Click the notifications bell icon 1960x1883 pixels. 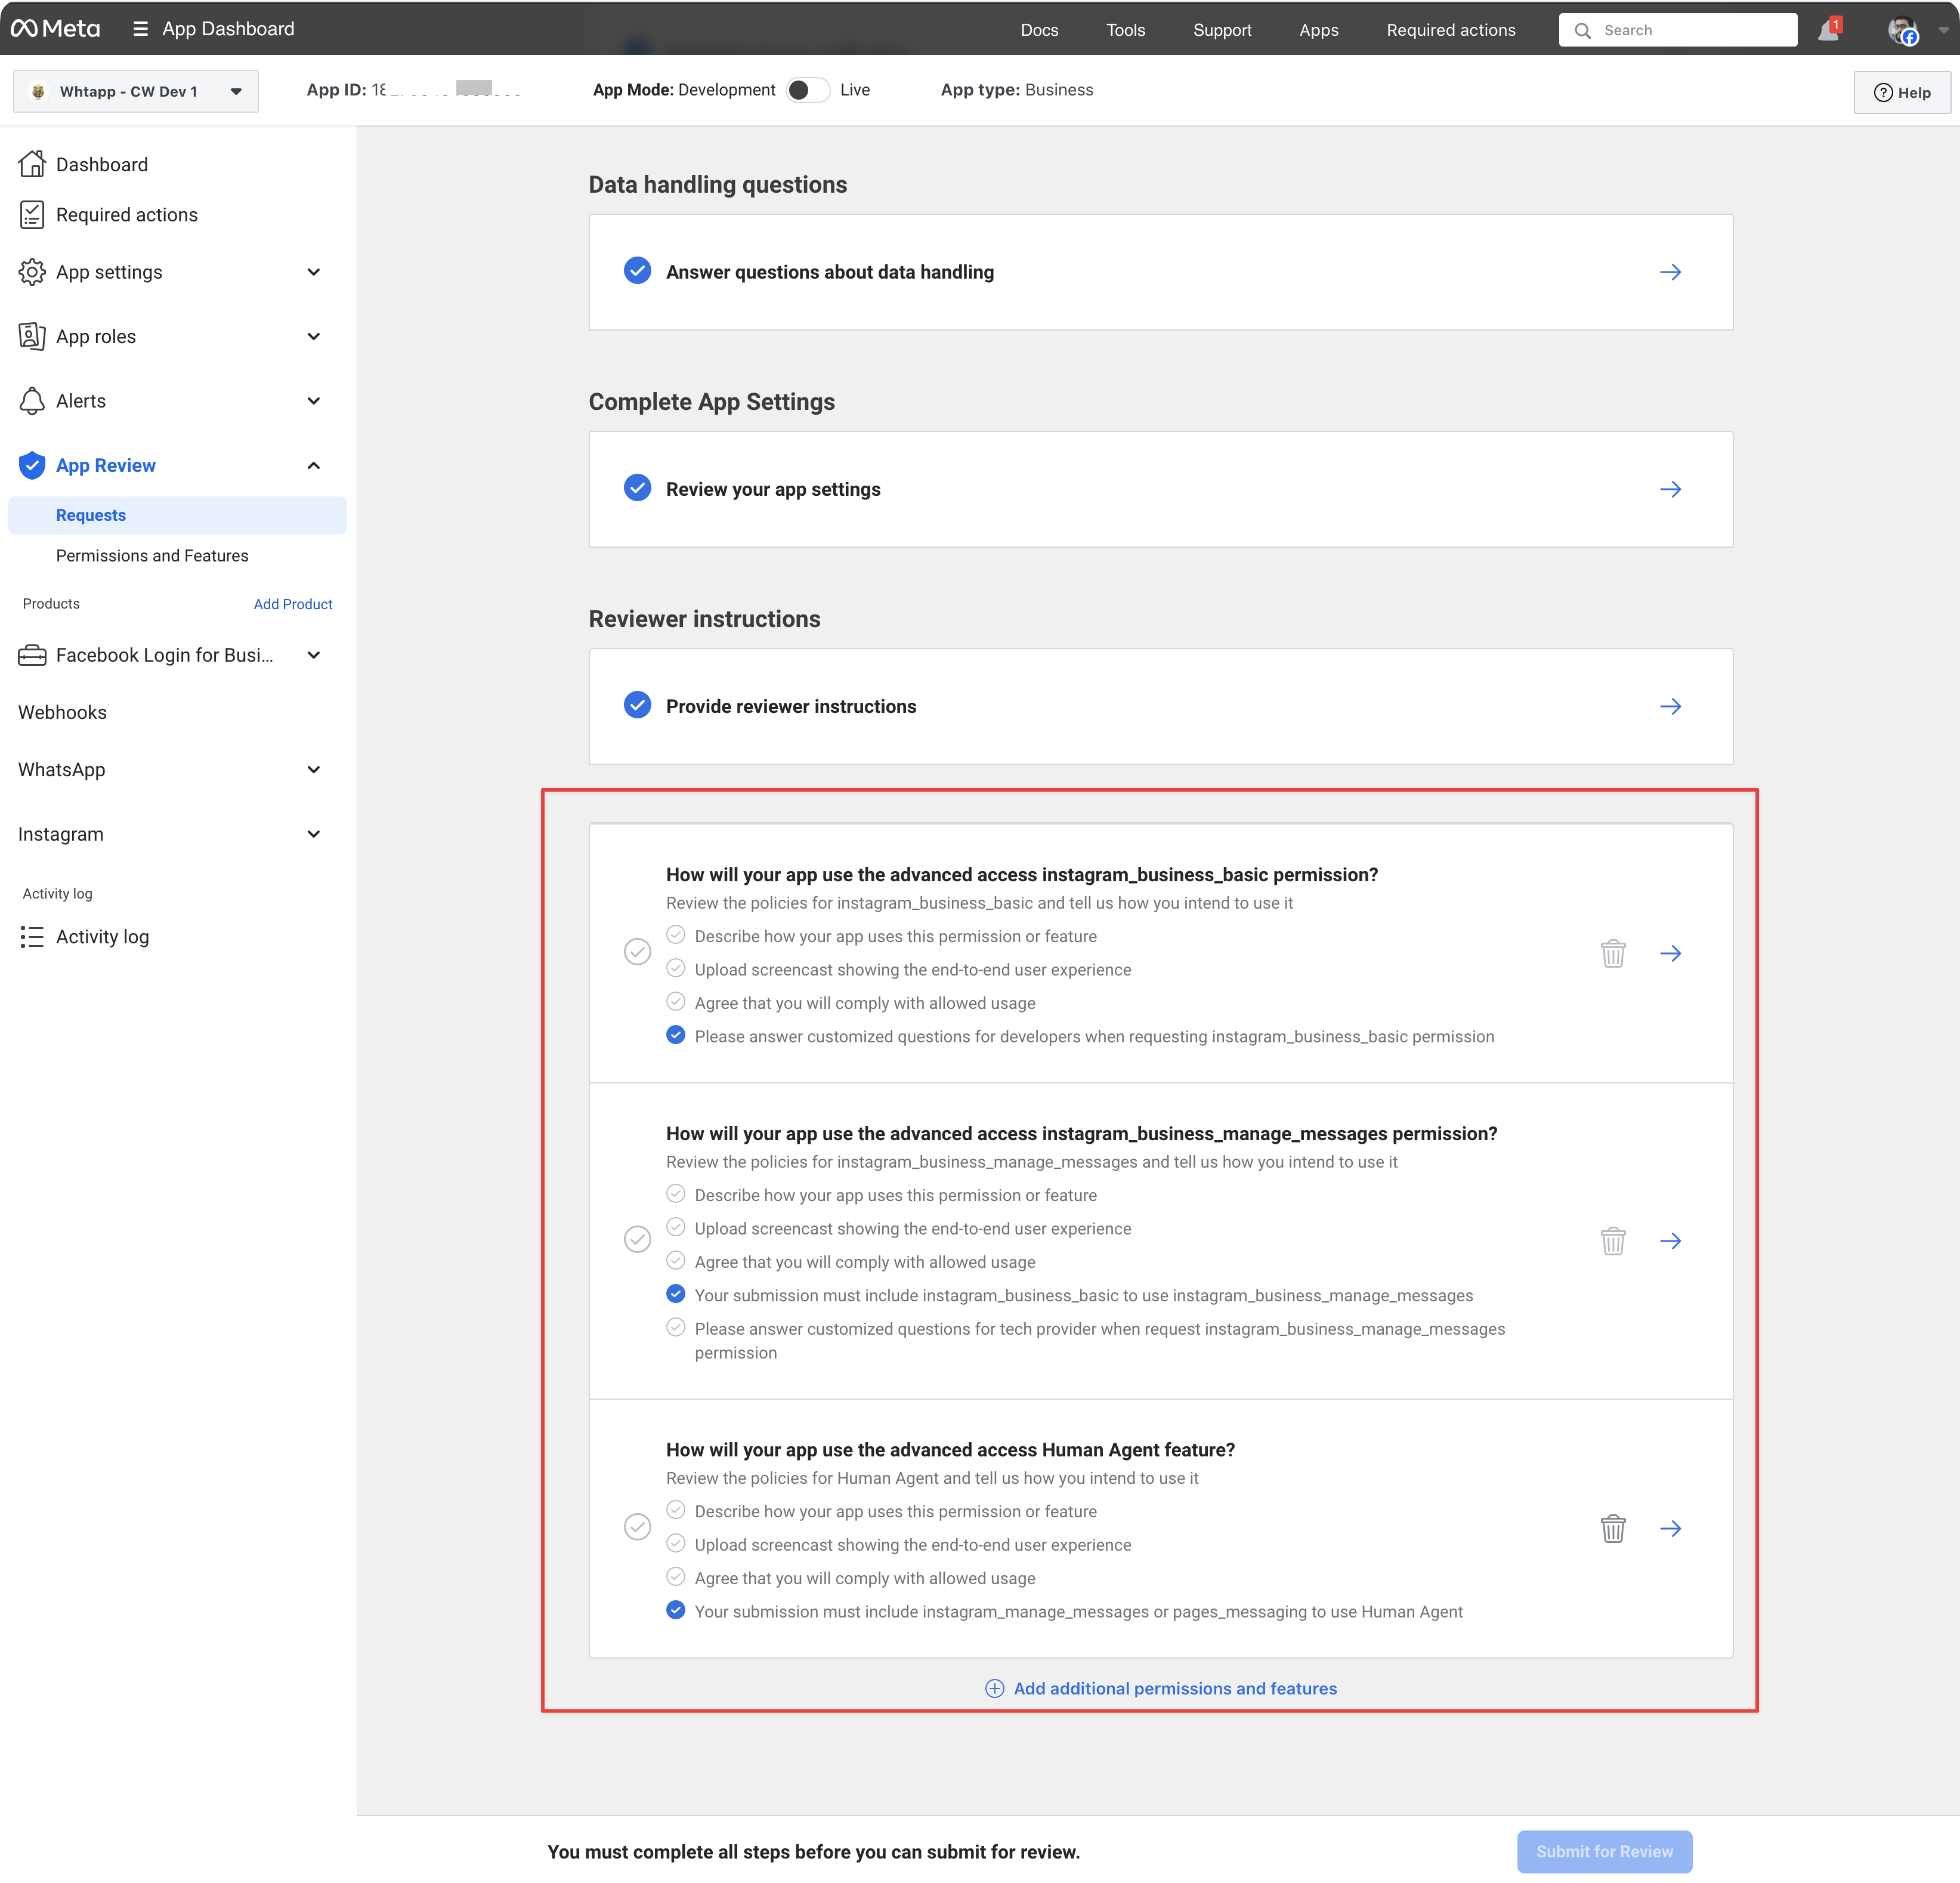pyautogui.click(x=1827, y=30)
